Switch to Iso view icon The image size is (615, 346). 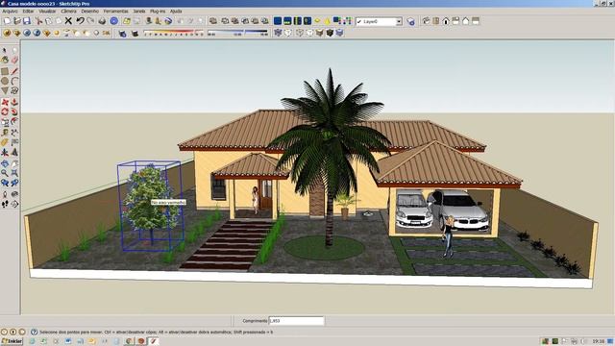pyautogui.click(x=426, y=21)
